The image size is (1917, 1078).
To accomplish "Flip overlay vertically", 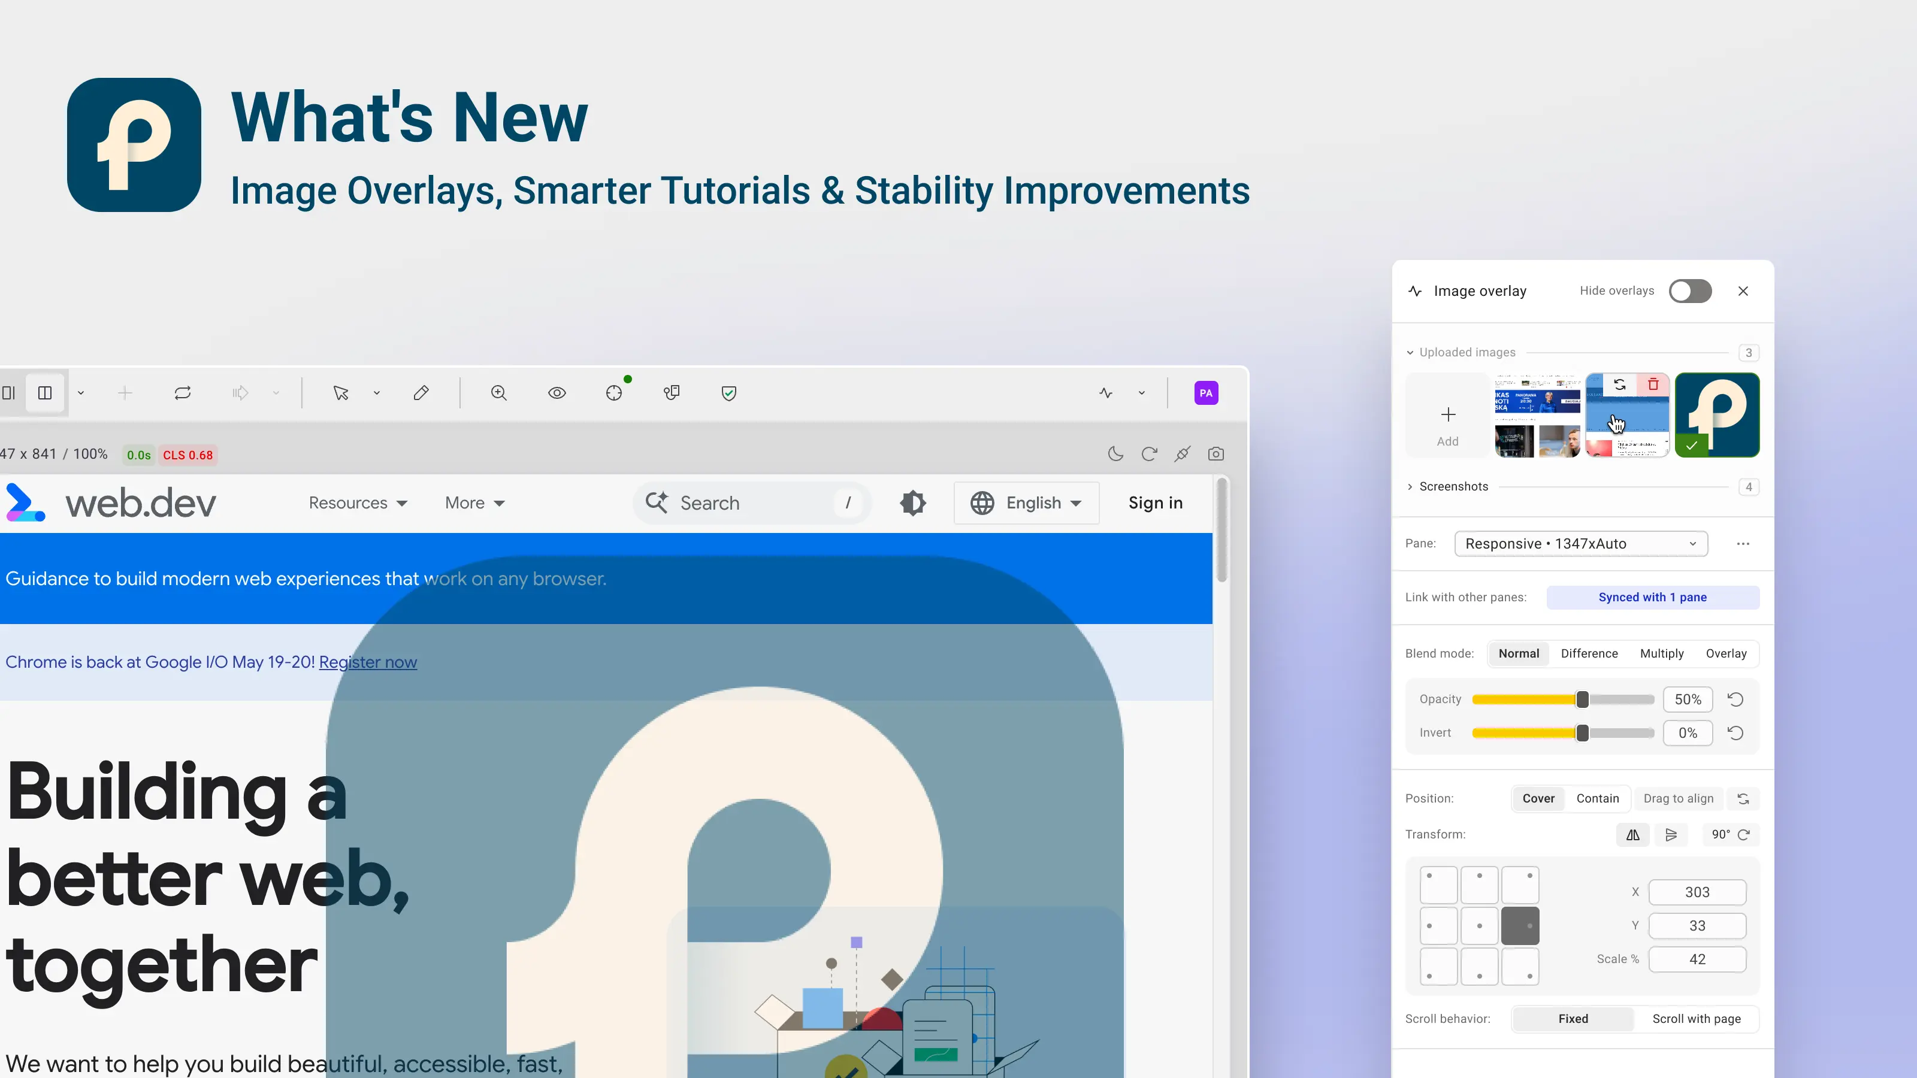I will tap(1671, 835).
